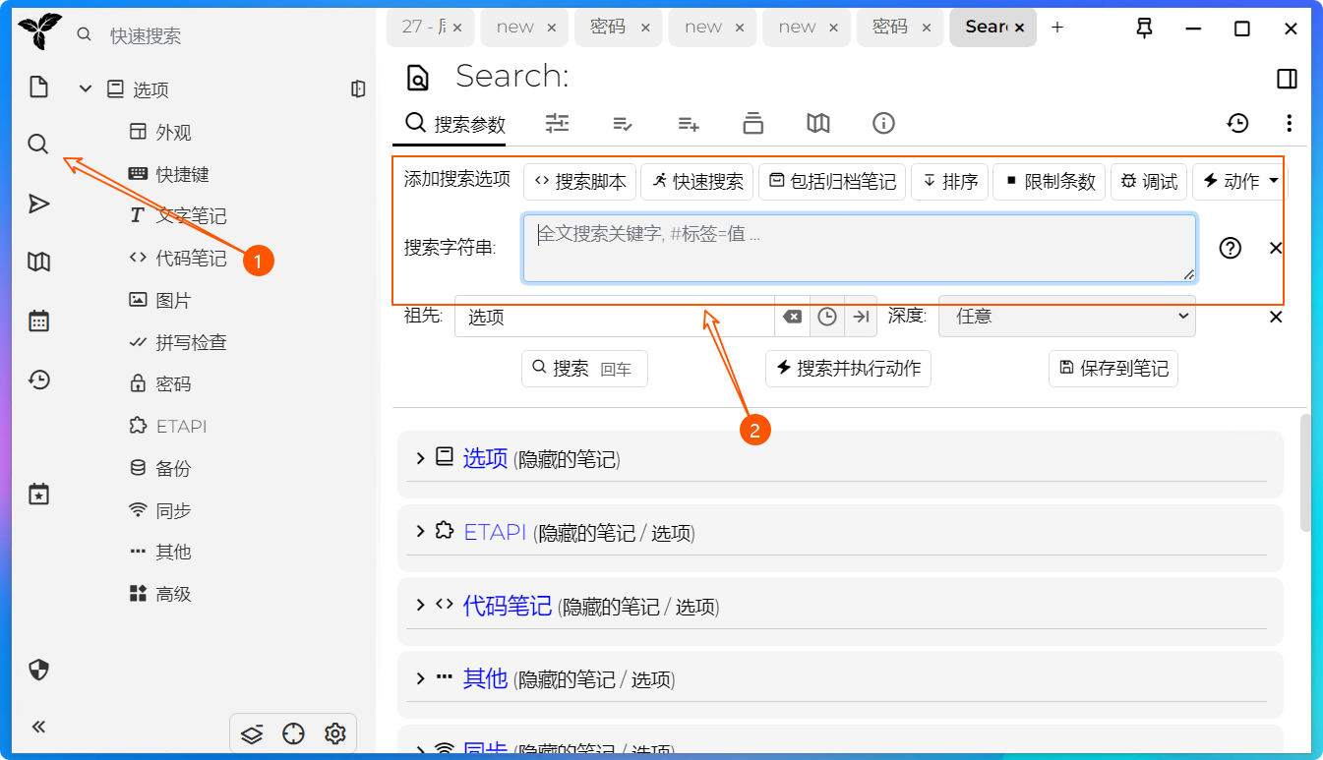
Task: Click the shield protected session icon
Action: click(x=38, y=670)
